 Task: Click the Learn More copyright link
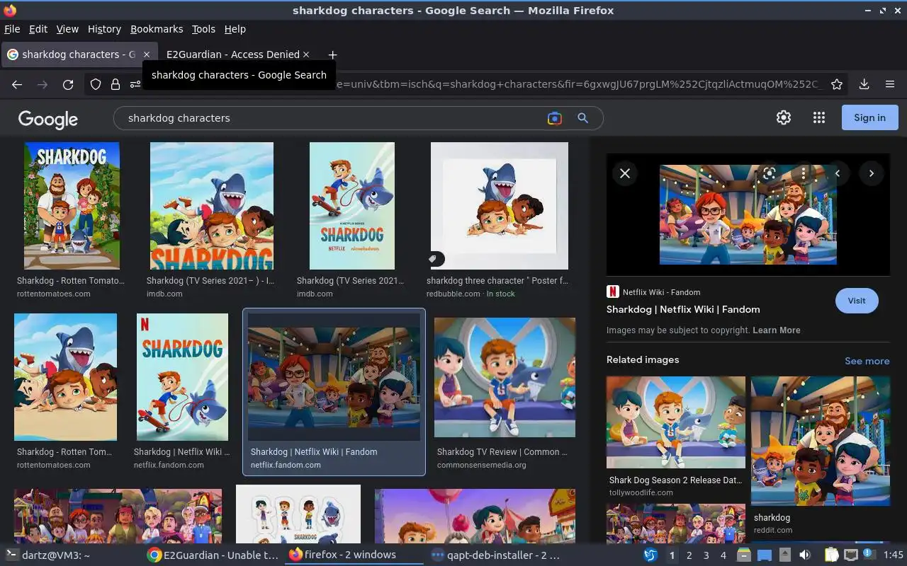(x=777, y=330)
